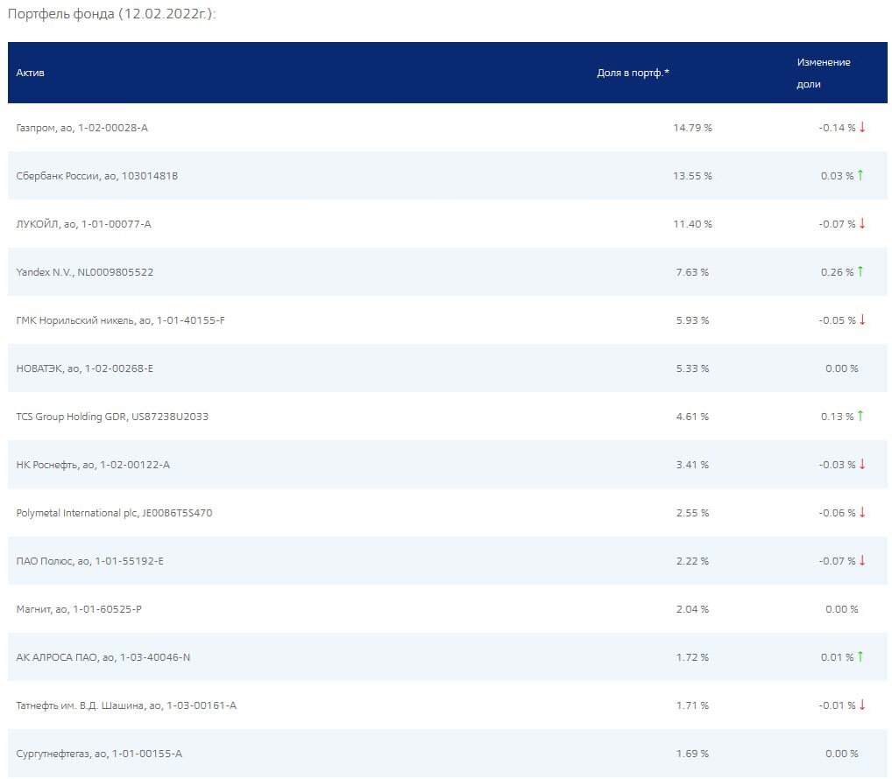892x779 pixels.
Task: Click the 2.55 % share value
Action: (692, 513)
